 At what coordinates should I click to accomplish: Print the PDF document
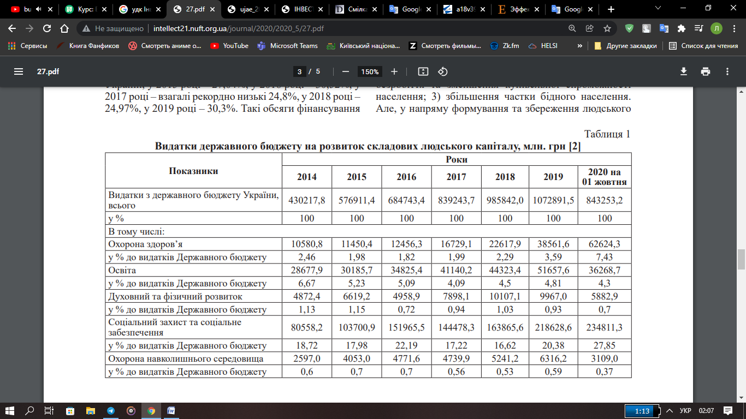pyautogui.click(x=706, y=71)
